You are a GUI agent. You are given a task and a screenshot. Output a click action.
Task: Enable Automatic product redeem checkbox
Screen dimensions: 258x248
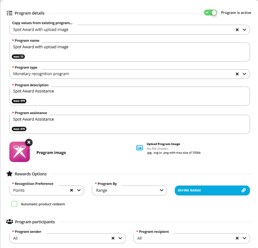(14, 204)
